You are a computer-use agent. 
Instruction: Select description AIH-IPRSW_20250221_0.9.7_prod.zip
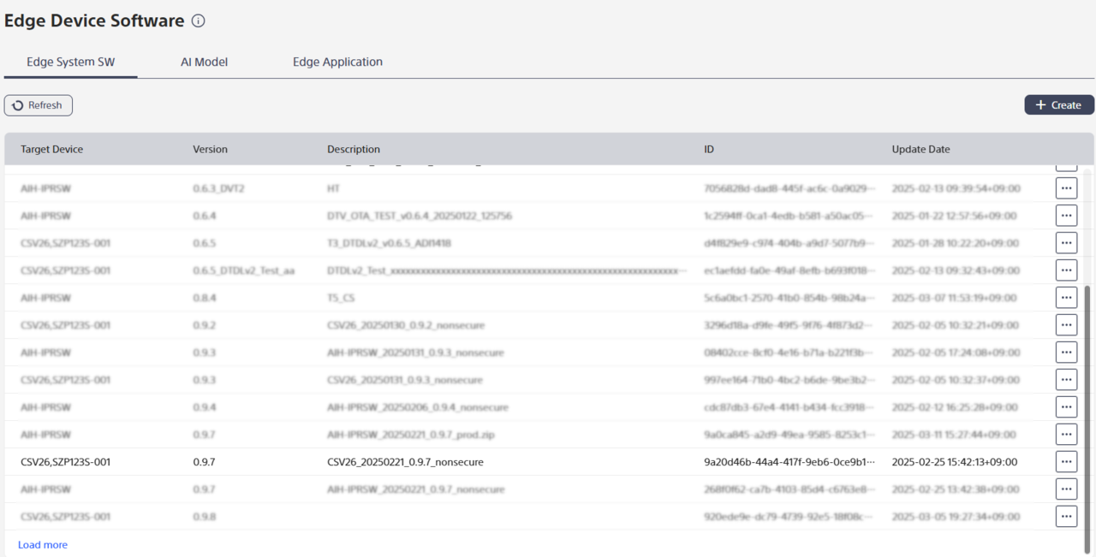coord(411,435)
